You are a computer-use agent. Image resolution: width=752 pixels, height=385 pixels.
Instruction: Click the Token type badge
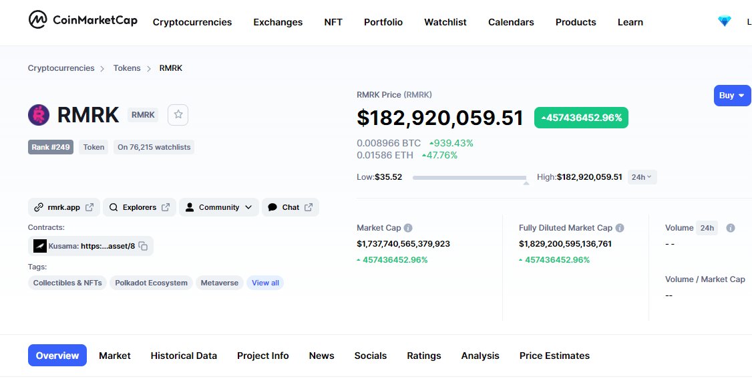pos(93,147)
